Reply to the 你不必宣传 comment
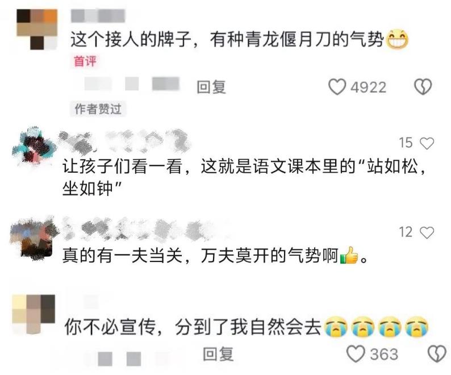Image resolution: width=451 pixels, height=375 pixels. pyautogui.click(x=218, y=354)
